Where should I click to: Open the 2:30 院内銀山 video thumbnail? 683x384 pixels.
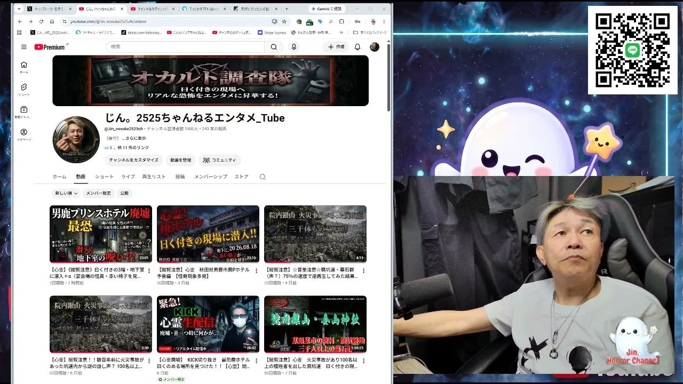tap(101, 324)
